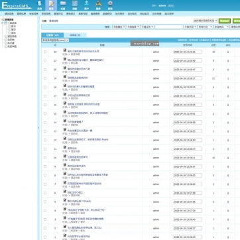This screenshot has width=240, height=240.
Task: Select the root node of the column tree
Action: [8, 19]
